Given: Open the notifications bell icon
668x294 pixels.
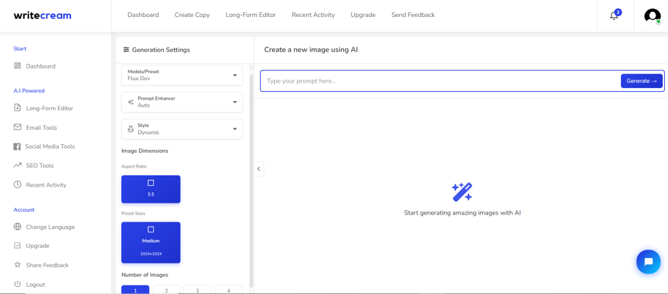Looking at the screenshot, I should pos(614,16).
